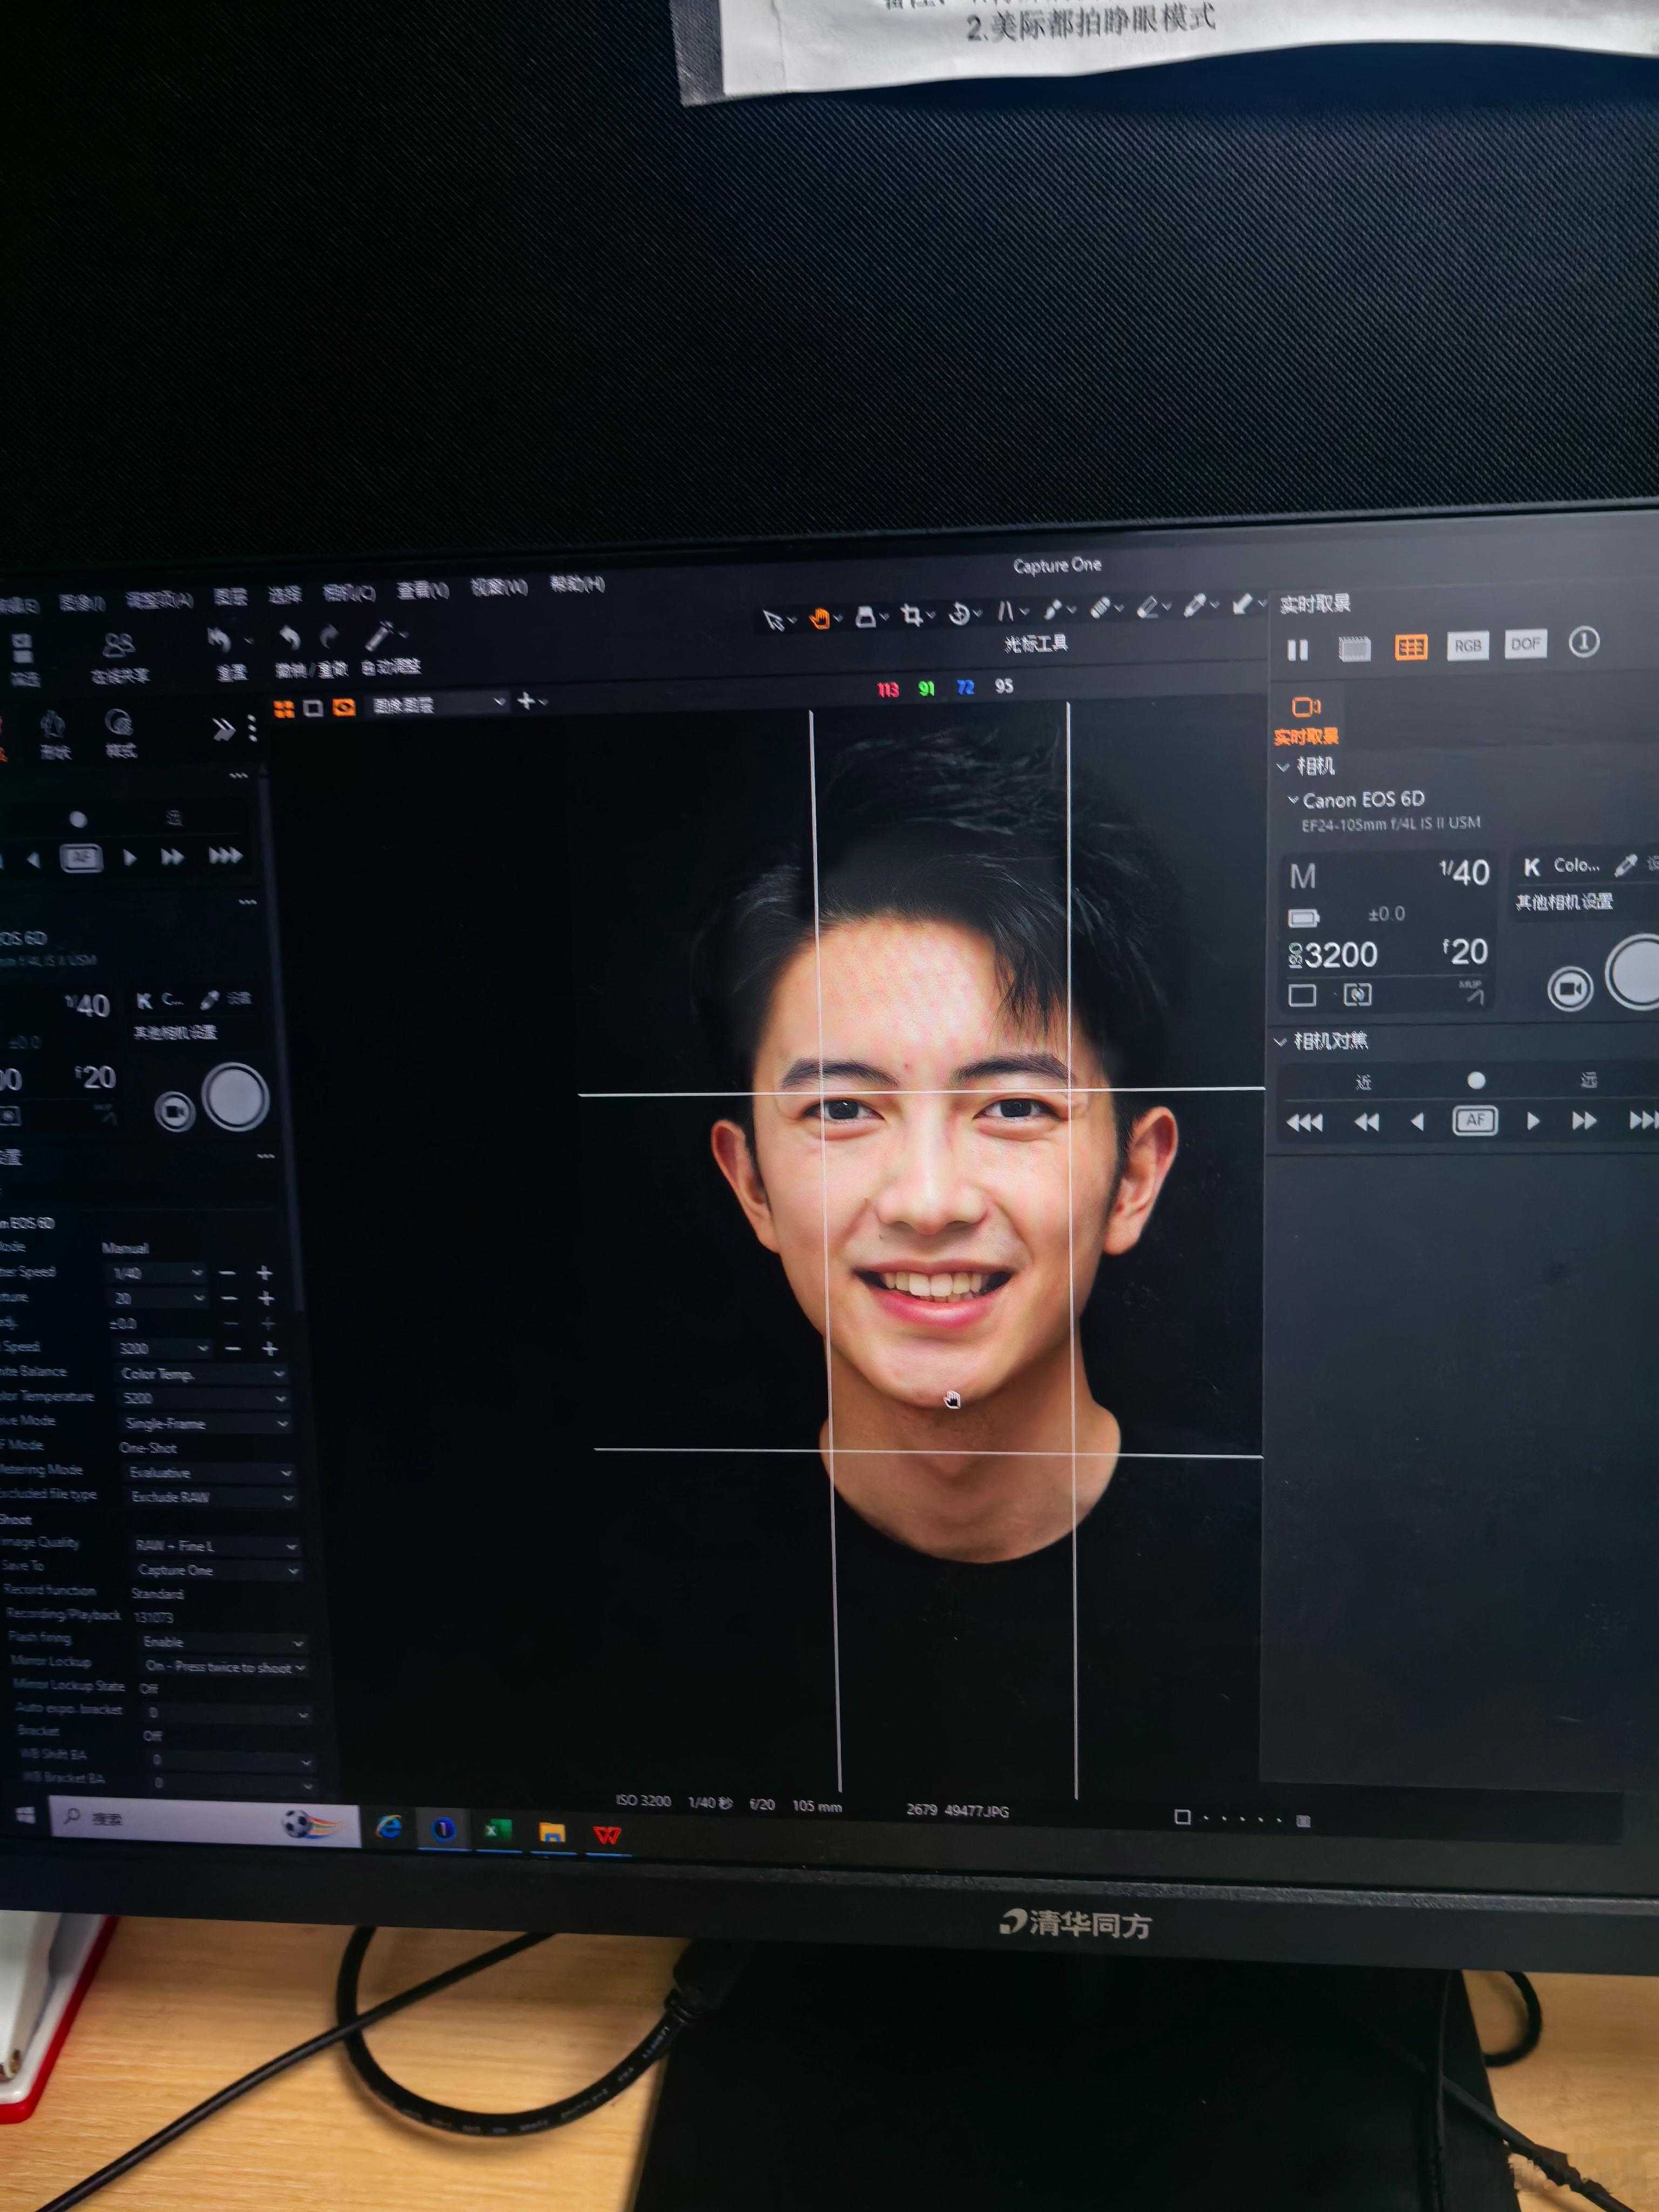Image resolution: width=1659 pixels, height=2212 pixels.
Task: Toggle the orange proofing eye icon
Action: coord(344,707)
